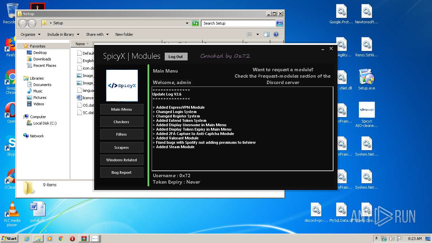Select Pictures library

[x=40, y=98]
